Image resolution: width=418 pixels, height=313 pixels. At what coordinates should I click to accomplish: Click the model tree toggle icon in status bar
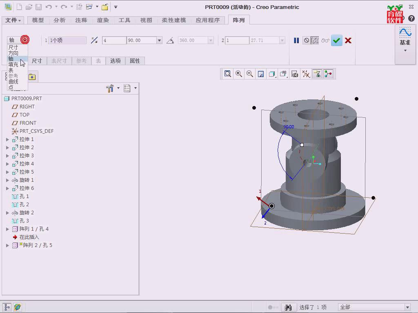(7, 307)
